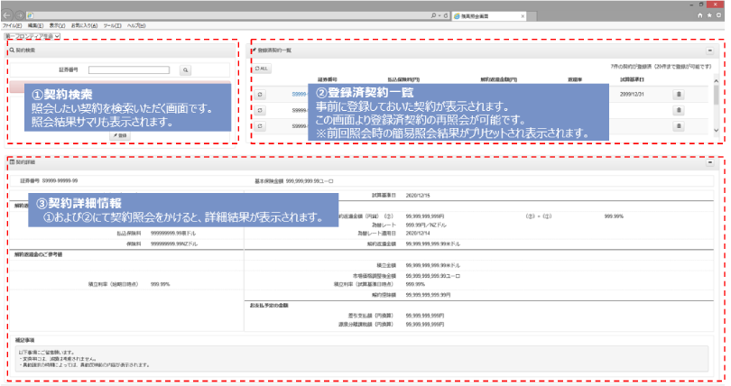
Task: Click the refresh icon in second contract row
Action: [x=261, y=112]
